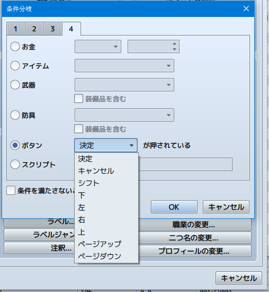Choose キャンセル from the button list
Viewport: 269px width, 292px height.
coord(106,171)
